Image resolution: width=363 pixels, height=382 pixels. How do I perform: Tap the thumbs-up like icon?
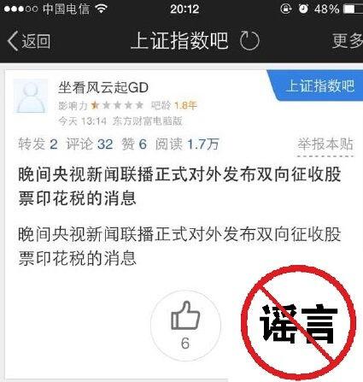point(185,316)
